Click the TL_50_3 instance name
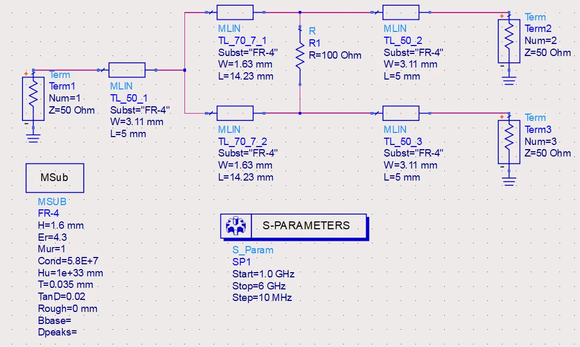The width and height of the screenshot is (580, 347). click(x=403, y=141)
